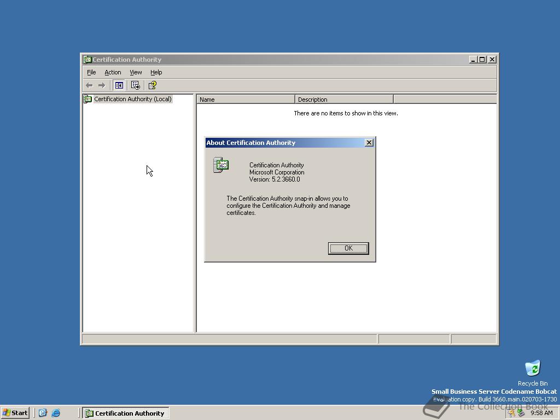The image size is (560, 420).
Task: Sort by the Description column header
Action: click(344, 100)
